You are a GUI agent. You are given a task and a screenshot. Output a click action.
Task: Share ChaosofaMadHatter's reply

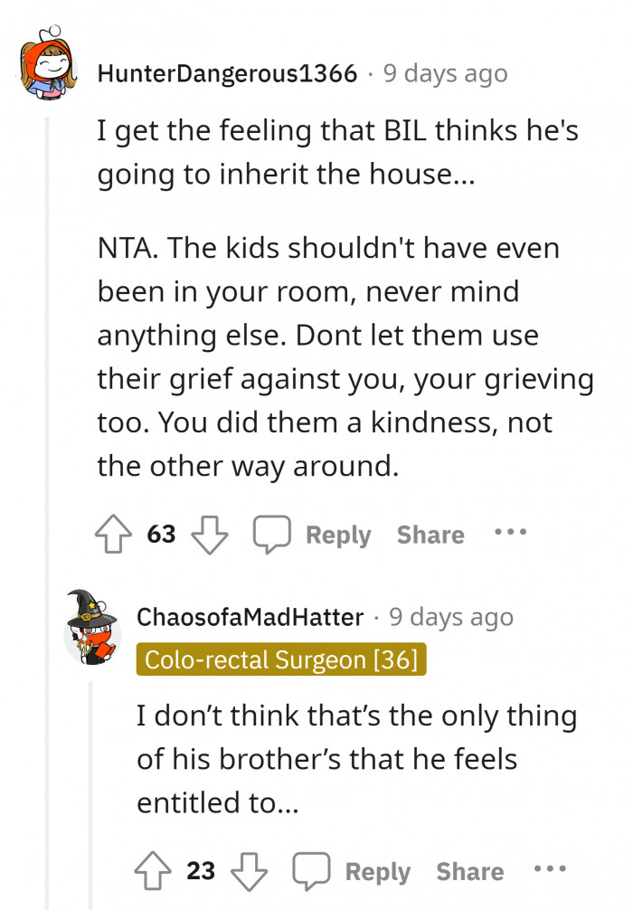tap(470, 871)
